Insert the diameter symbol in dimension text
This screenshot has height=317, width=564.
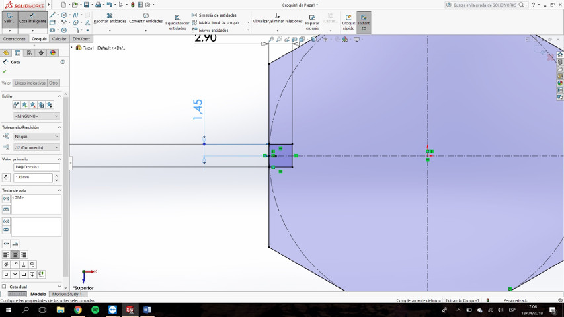click(6, 264)
